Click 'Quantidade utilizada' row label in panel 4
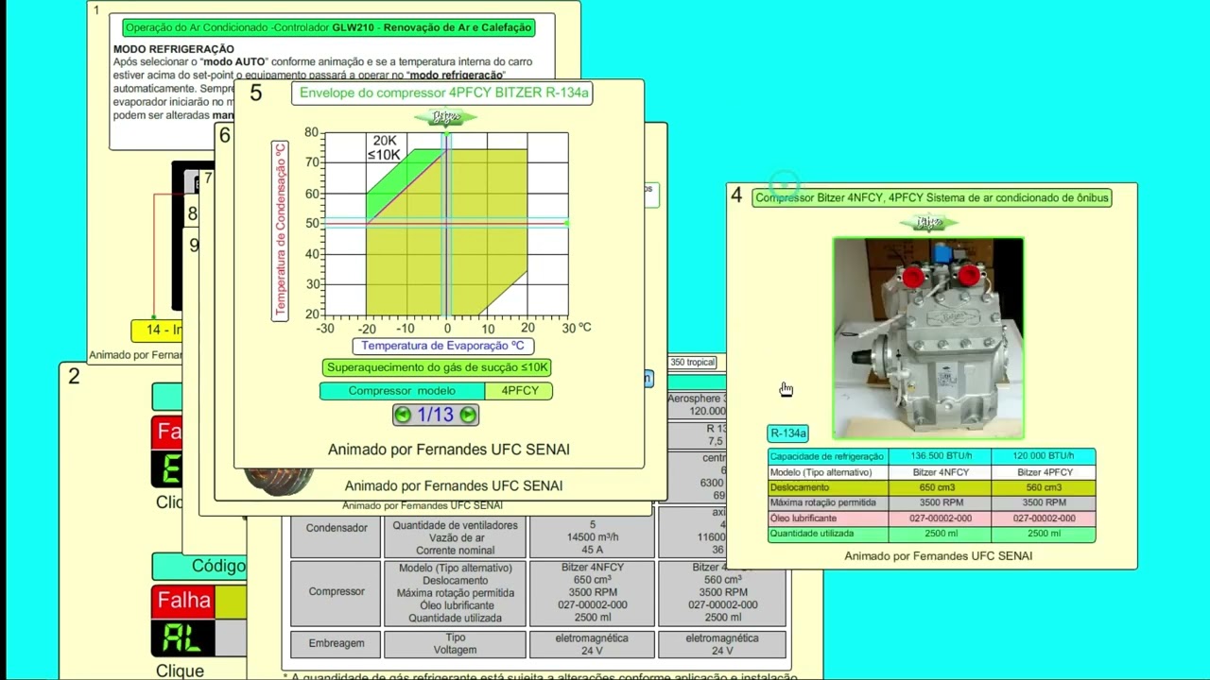Screen dimensions: 1210x680 coord(828,535)
